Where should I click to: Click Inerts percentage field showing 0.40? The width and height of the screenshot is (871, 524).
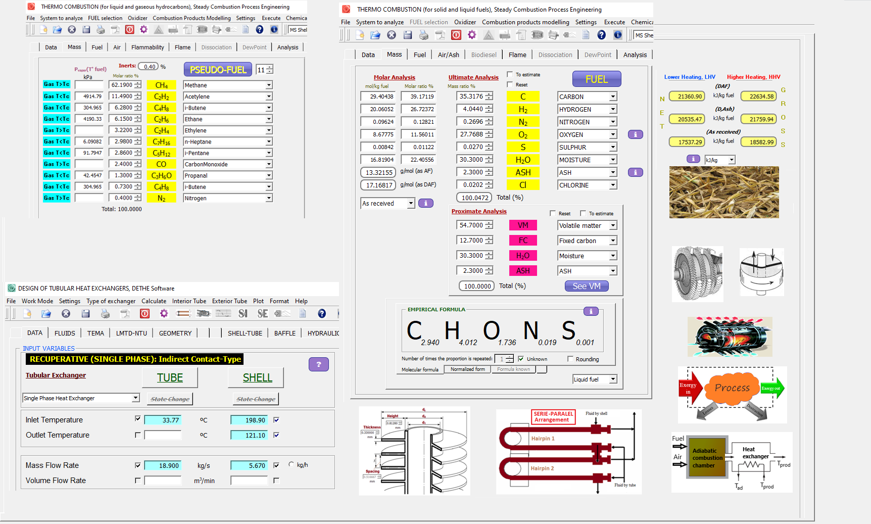pyautogui.click(x=148, y=67)
